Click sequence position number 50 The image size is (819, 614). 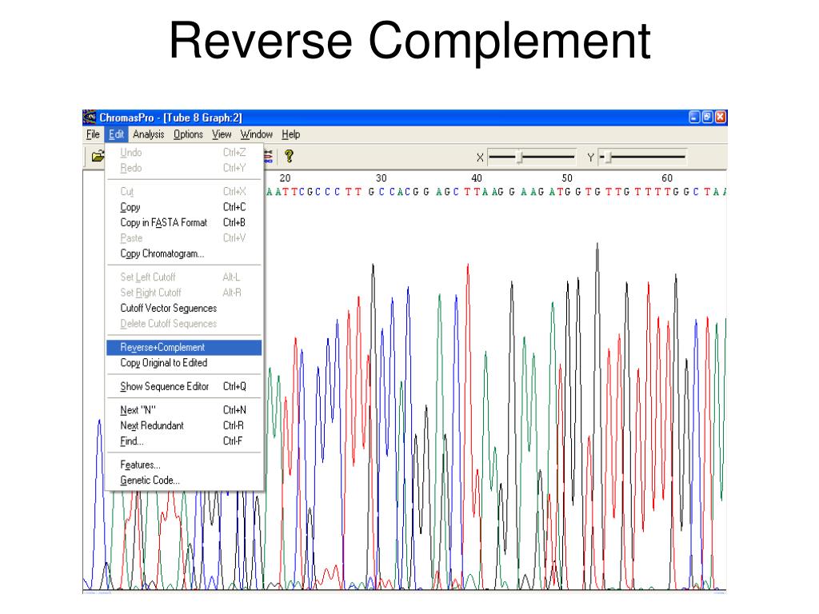[x=567, y=178]
